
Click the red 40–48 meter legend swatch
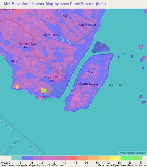(71, 158)
